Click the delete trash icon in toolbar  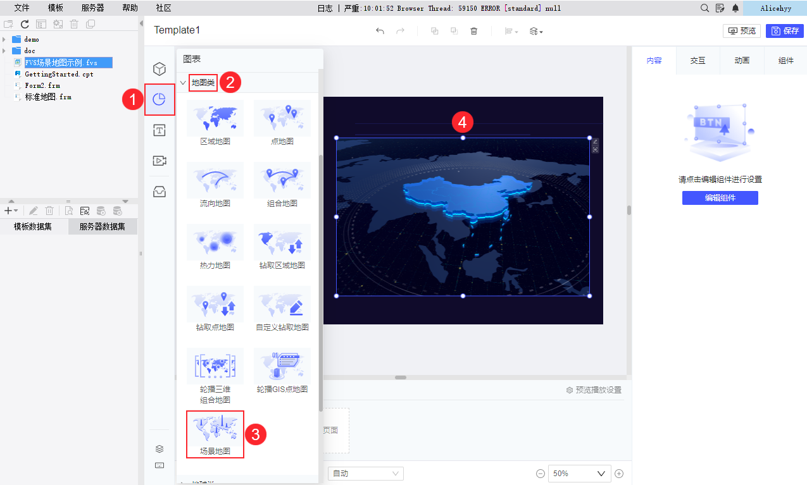[x=474, y=31]
